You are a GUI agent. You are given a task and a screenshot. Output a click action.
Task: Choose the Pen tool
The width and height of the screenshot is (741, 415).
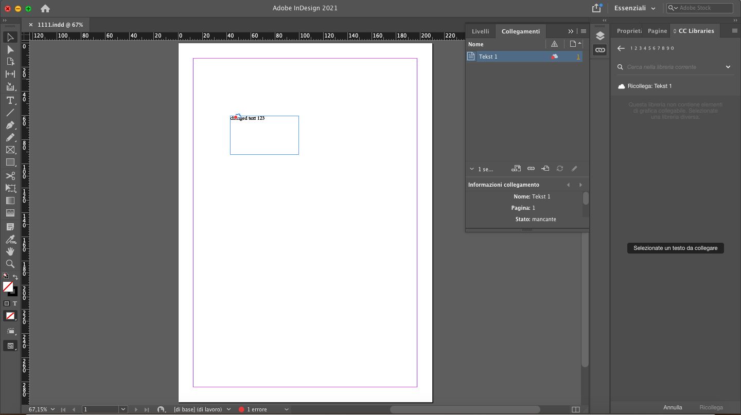(10, 125)
